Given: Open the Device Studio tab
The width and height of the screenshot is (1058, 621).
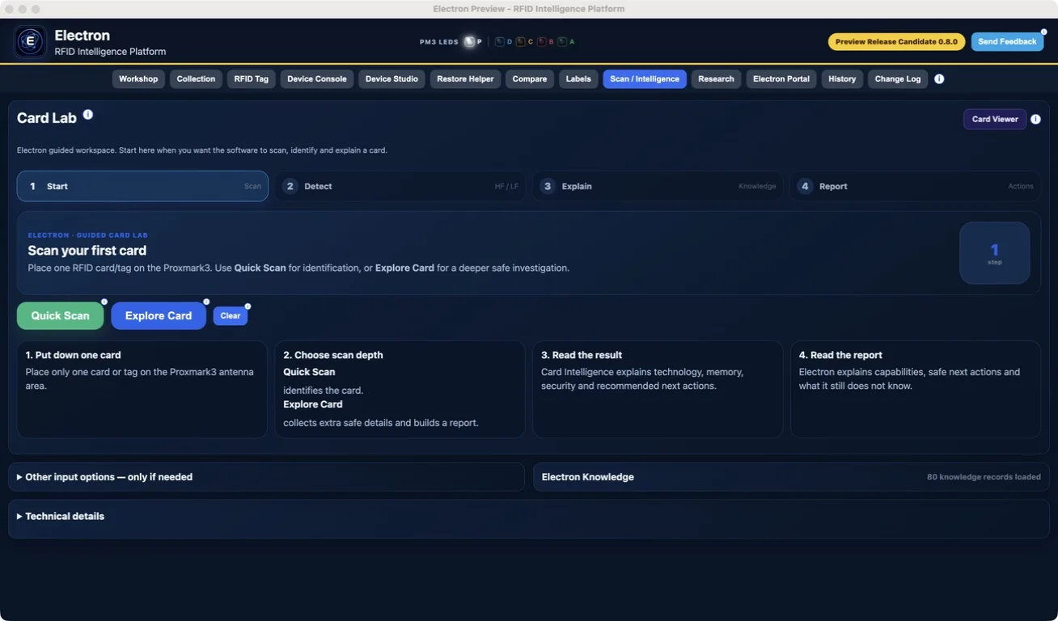Looking at the screenshot, I should [391, 79].
